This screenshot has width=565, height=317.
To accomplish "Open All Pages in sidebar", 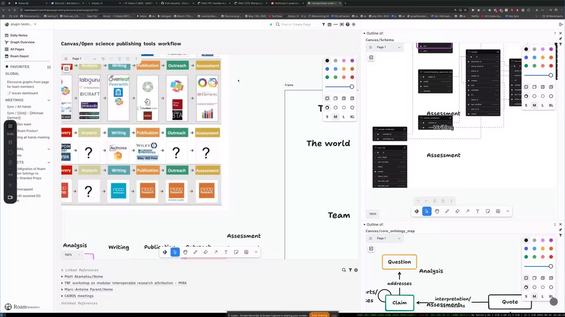I will point(17,49).
